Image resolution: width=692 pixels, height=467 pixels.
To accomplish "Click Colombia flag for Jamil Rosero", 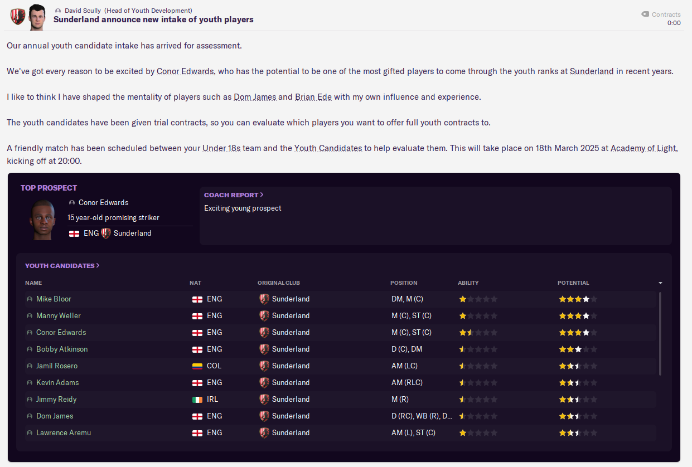I will [x=197, y=366].
